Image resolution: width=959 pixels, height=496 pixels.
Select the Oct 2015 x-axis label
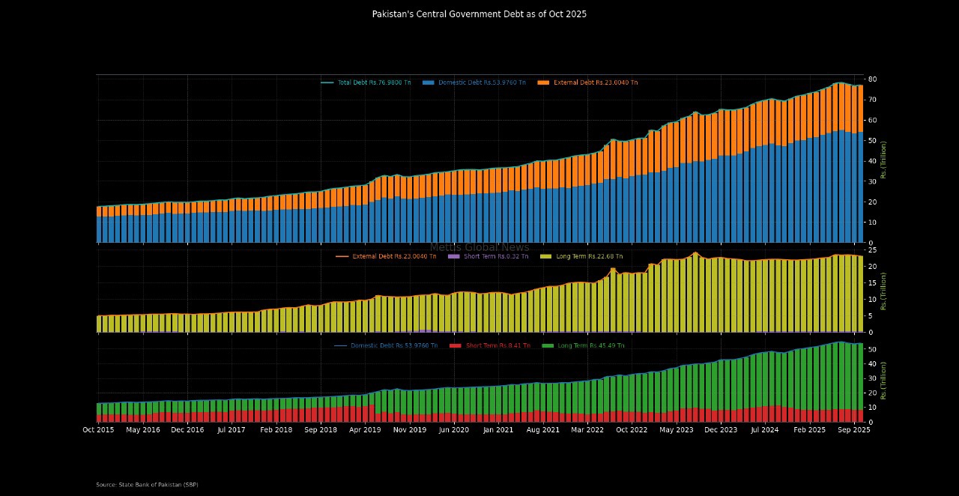point(98,430)
